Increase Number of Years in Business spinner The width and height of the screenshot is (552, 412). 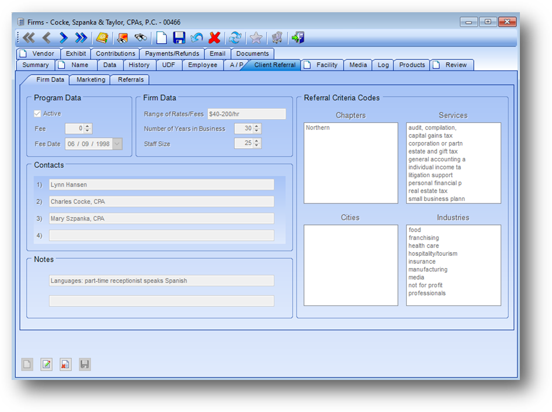(257, 126)
